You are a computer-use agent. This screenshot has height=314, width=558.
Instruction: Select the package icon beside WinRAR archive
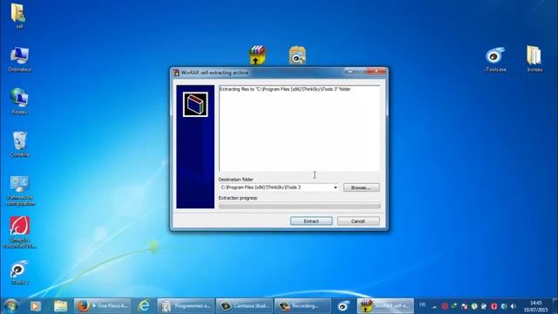[x=297, y=55]
